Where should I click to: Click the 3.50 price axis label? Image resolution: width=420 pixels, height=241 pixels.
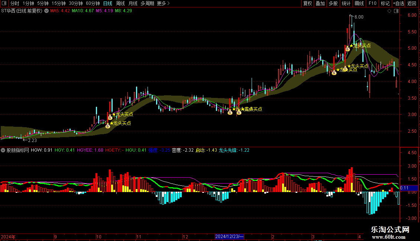click(x=412, y=98)
